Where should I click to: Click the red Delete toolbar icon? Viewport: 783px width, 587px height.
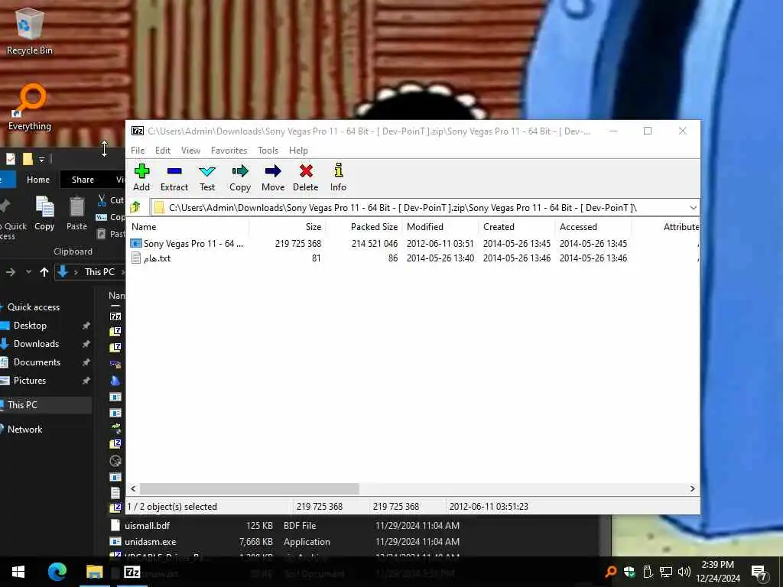[x=306, y=177]
